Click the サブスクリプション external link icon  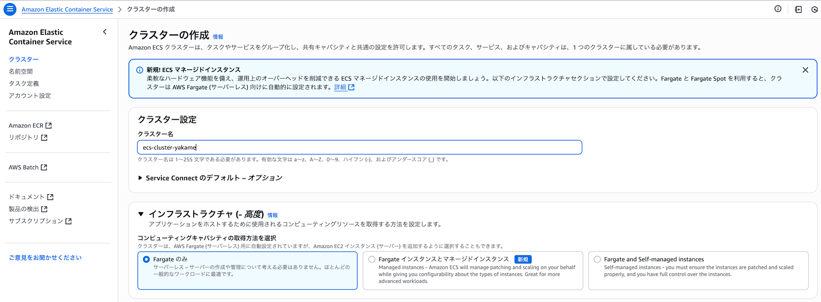click(x=69, y=221)
